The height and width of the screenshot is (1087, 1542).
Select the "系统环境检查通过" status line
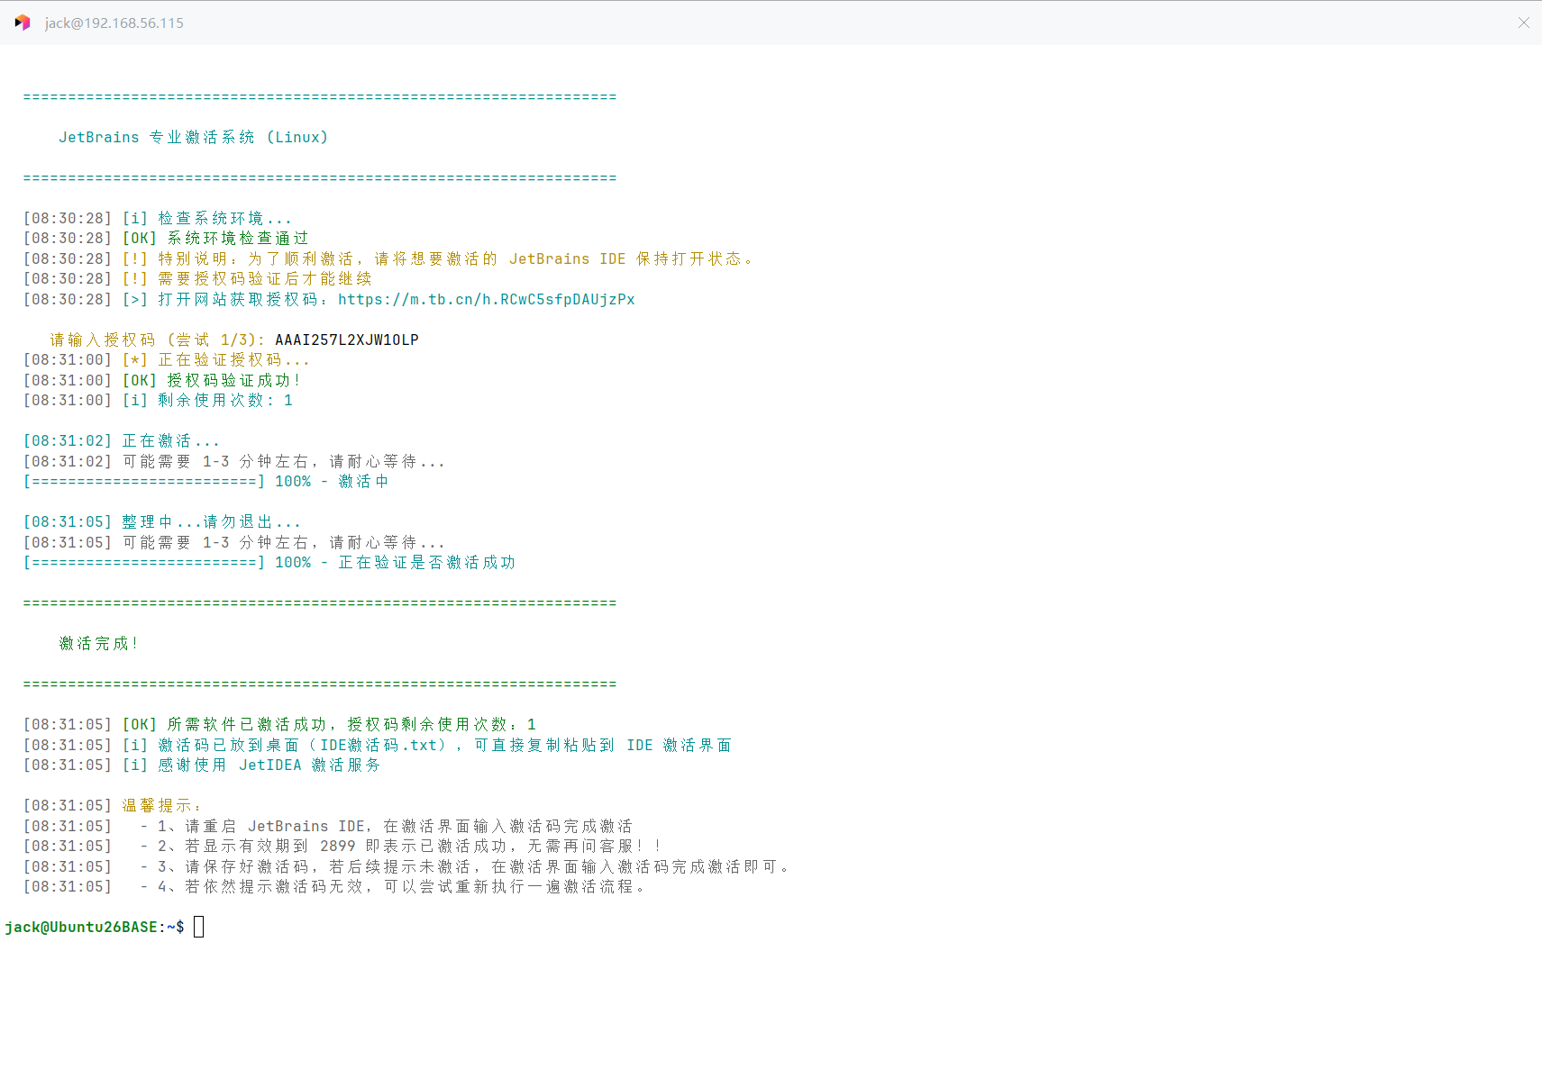238,238
